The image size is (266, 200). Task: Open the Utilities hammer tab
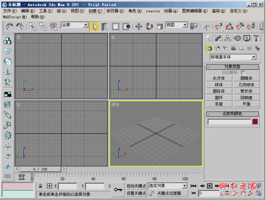256,38
